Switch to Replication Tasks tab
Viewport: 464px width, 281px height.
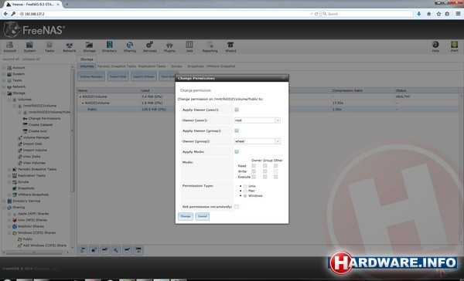tap(152, 66)
